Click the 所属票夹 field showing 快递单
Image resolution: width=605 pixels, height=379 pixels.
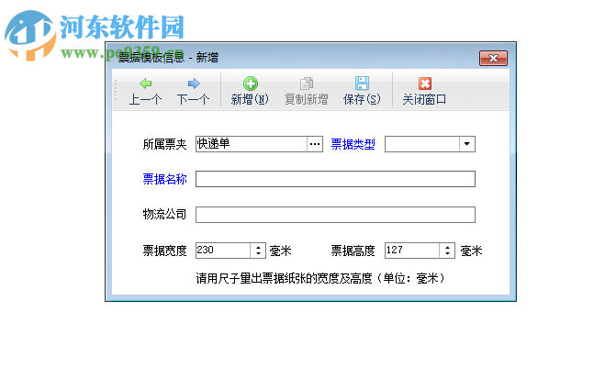252,144
